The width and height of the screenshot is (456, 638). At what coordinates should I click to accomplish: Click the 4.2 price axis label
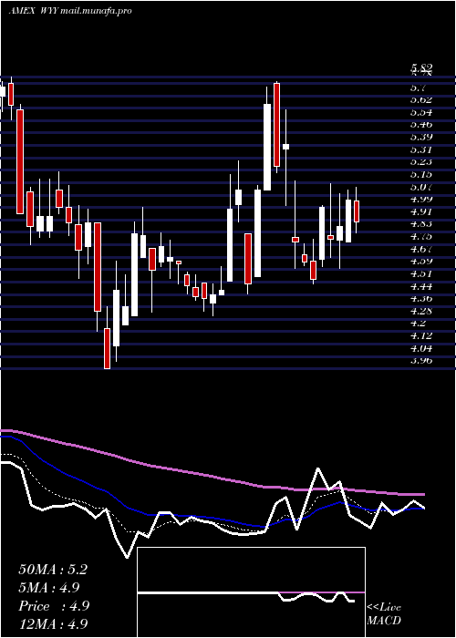(x=418, y=324)
